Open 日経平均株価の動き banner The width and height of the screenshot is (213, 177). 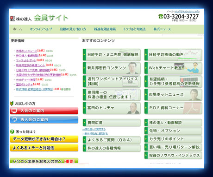173,55
